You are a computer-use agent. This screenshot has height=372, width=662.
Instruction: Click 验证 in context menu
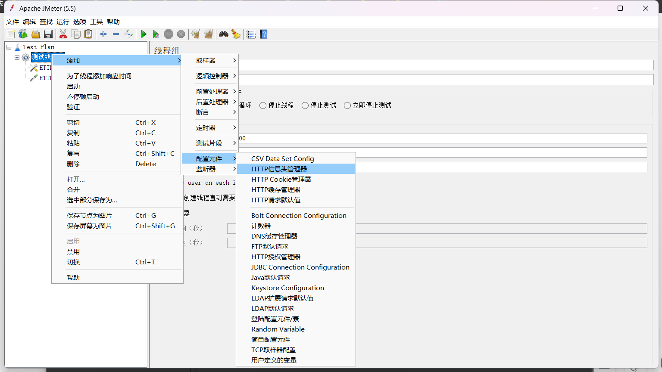(x=117, y=107)
